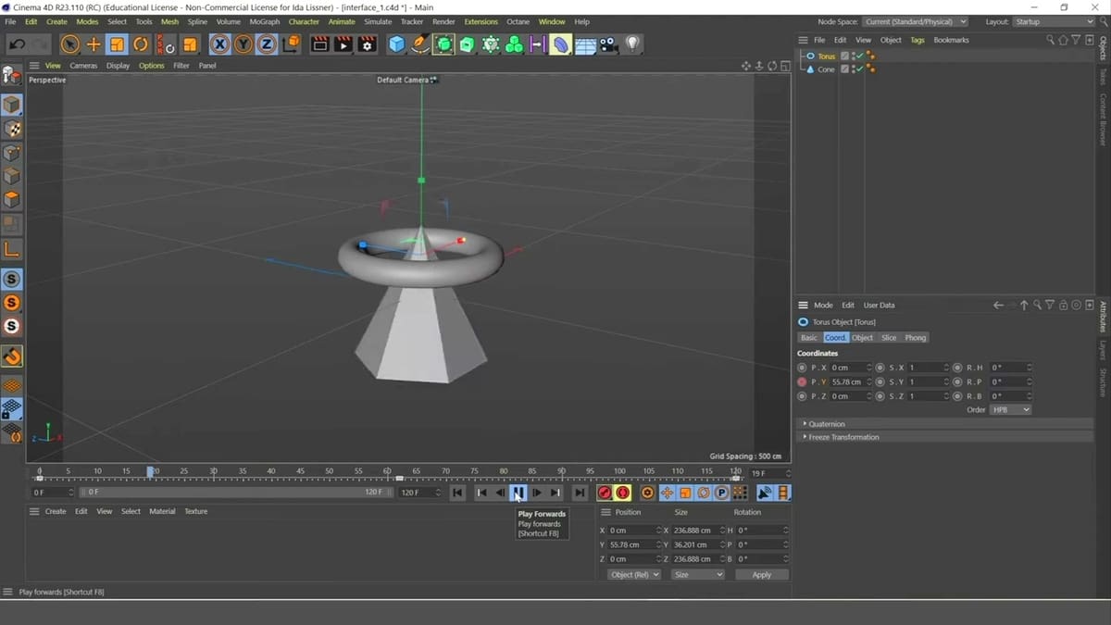Pause playback with the Play Forwards button
The width and height of the screenshot is (1111, 625).
[x=518, y=493]
